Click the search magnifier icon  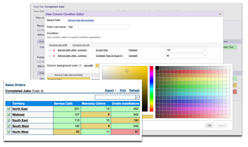pyautogui.click(x=137, y=97)
